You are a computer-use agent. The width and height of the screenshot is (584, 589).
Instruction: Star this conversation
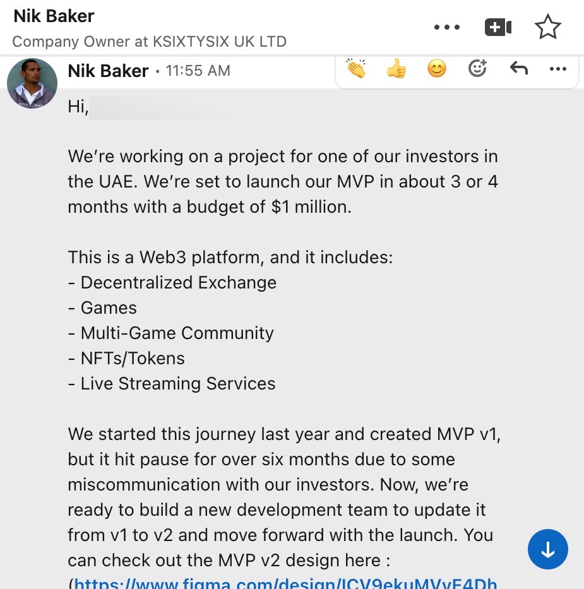tap(547, 27)
